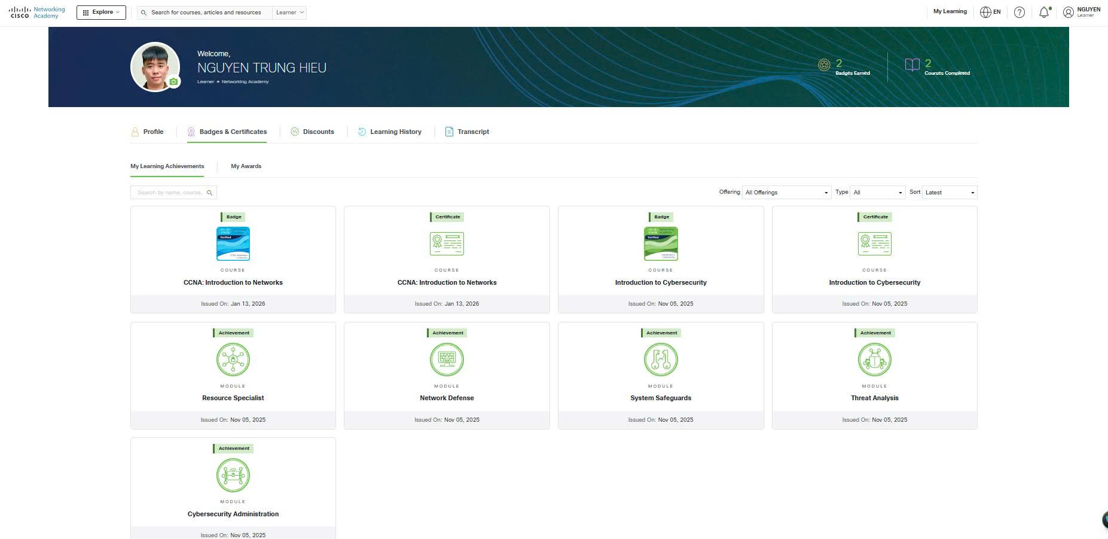
Task: Open the System Safeguards keys icon
Action: (661, 360)
